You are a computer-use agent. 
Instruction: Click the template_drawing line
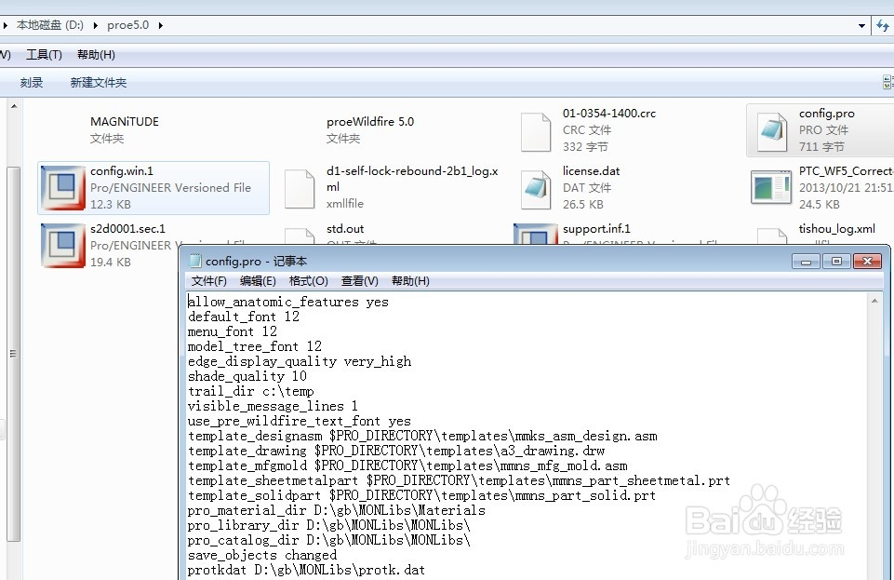396,451
